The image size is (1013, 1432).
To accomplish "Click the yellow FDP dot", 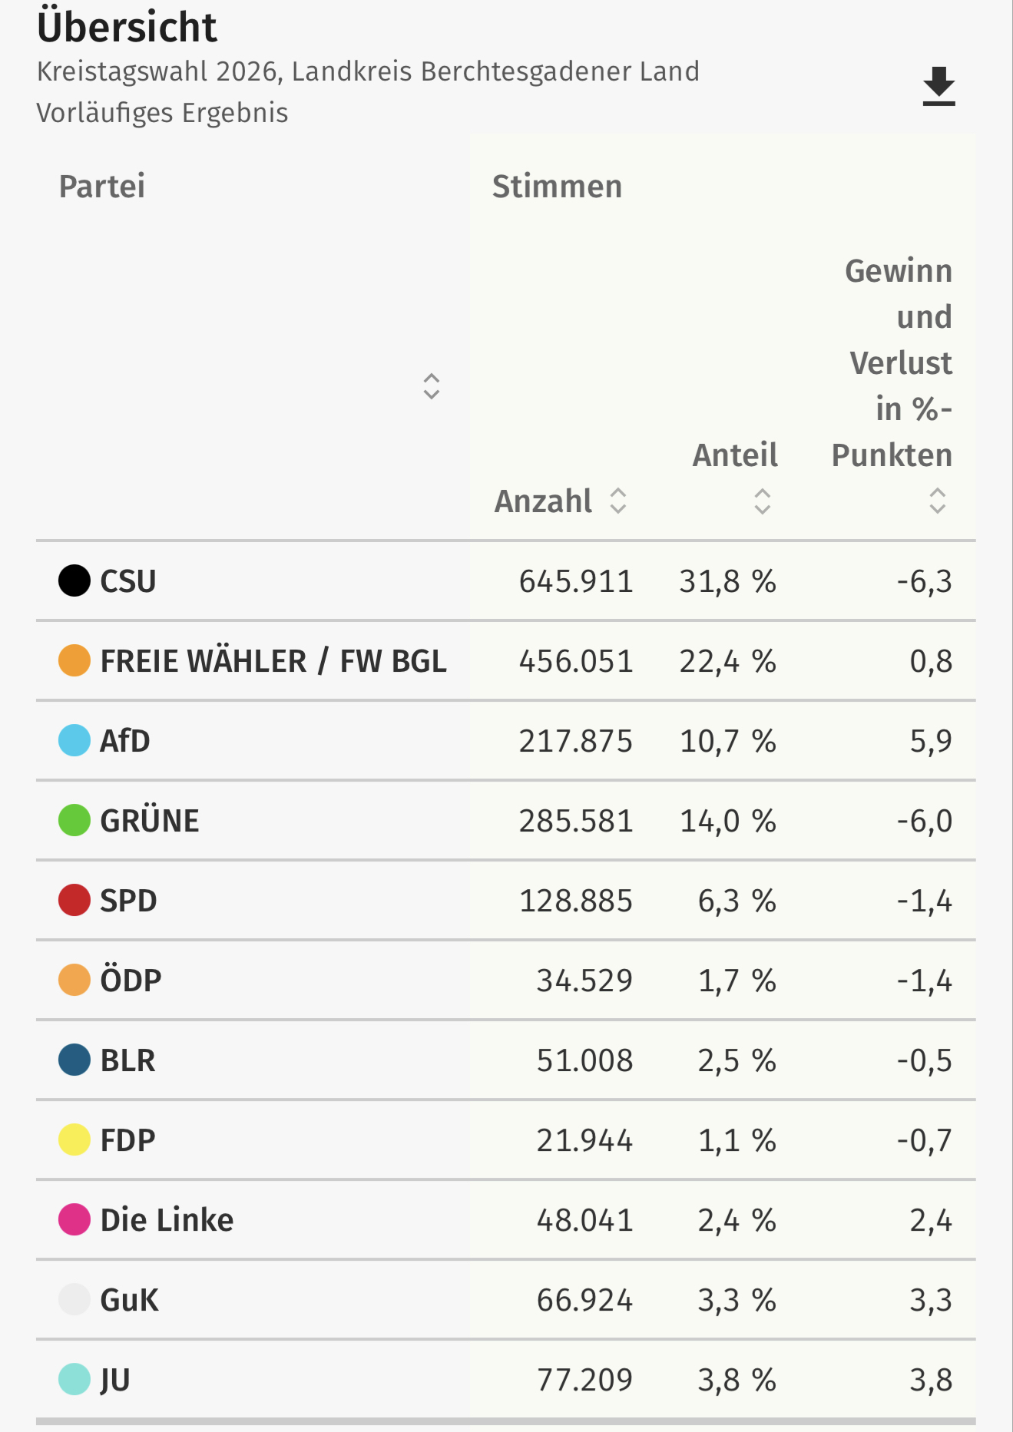I will pyautogui.click(x=74, y=1139).
